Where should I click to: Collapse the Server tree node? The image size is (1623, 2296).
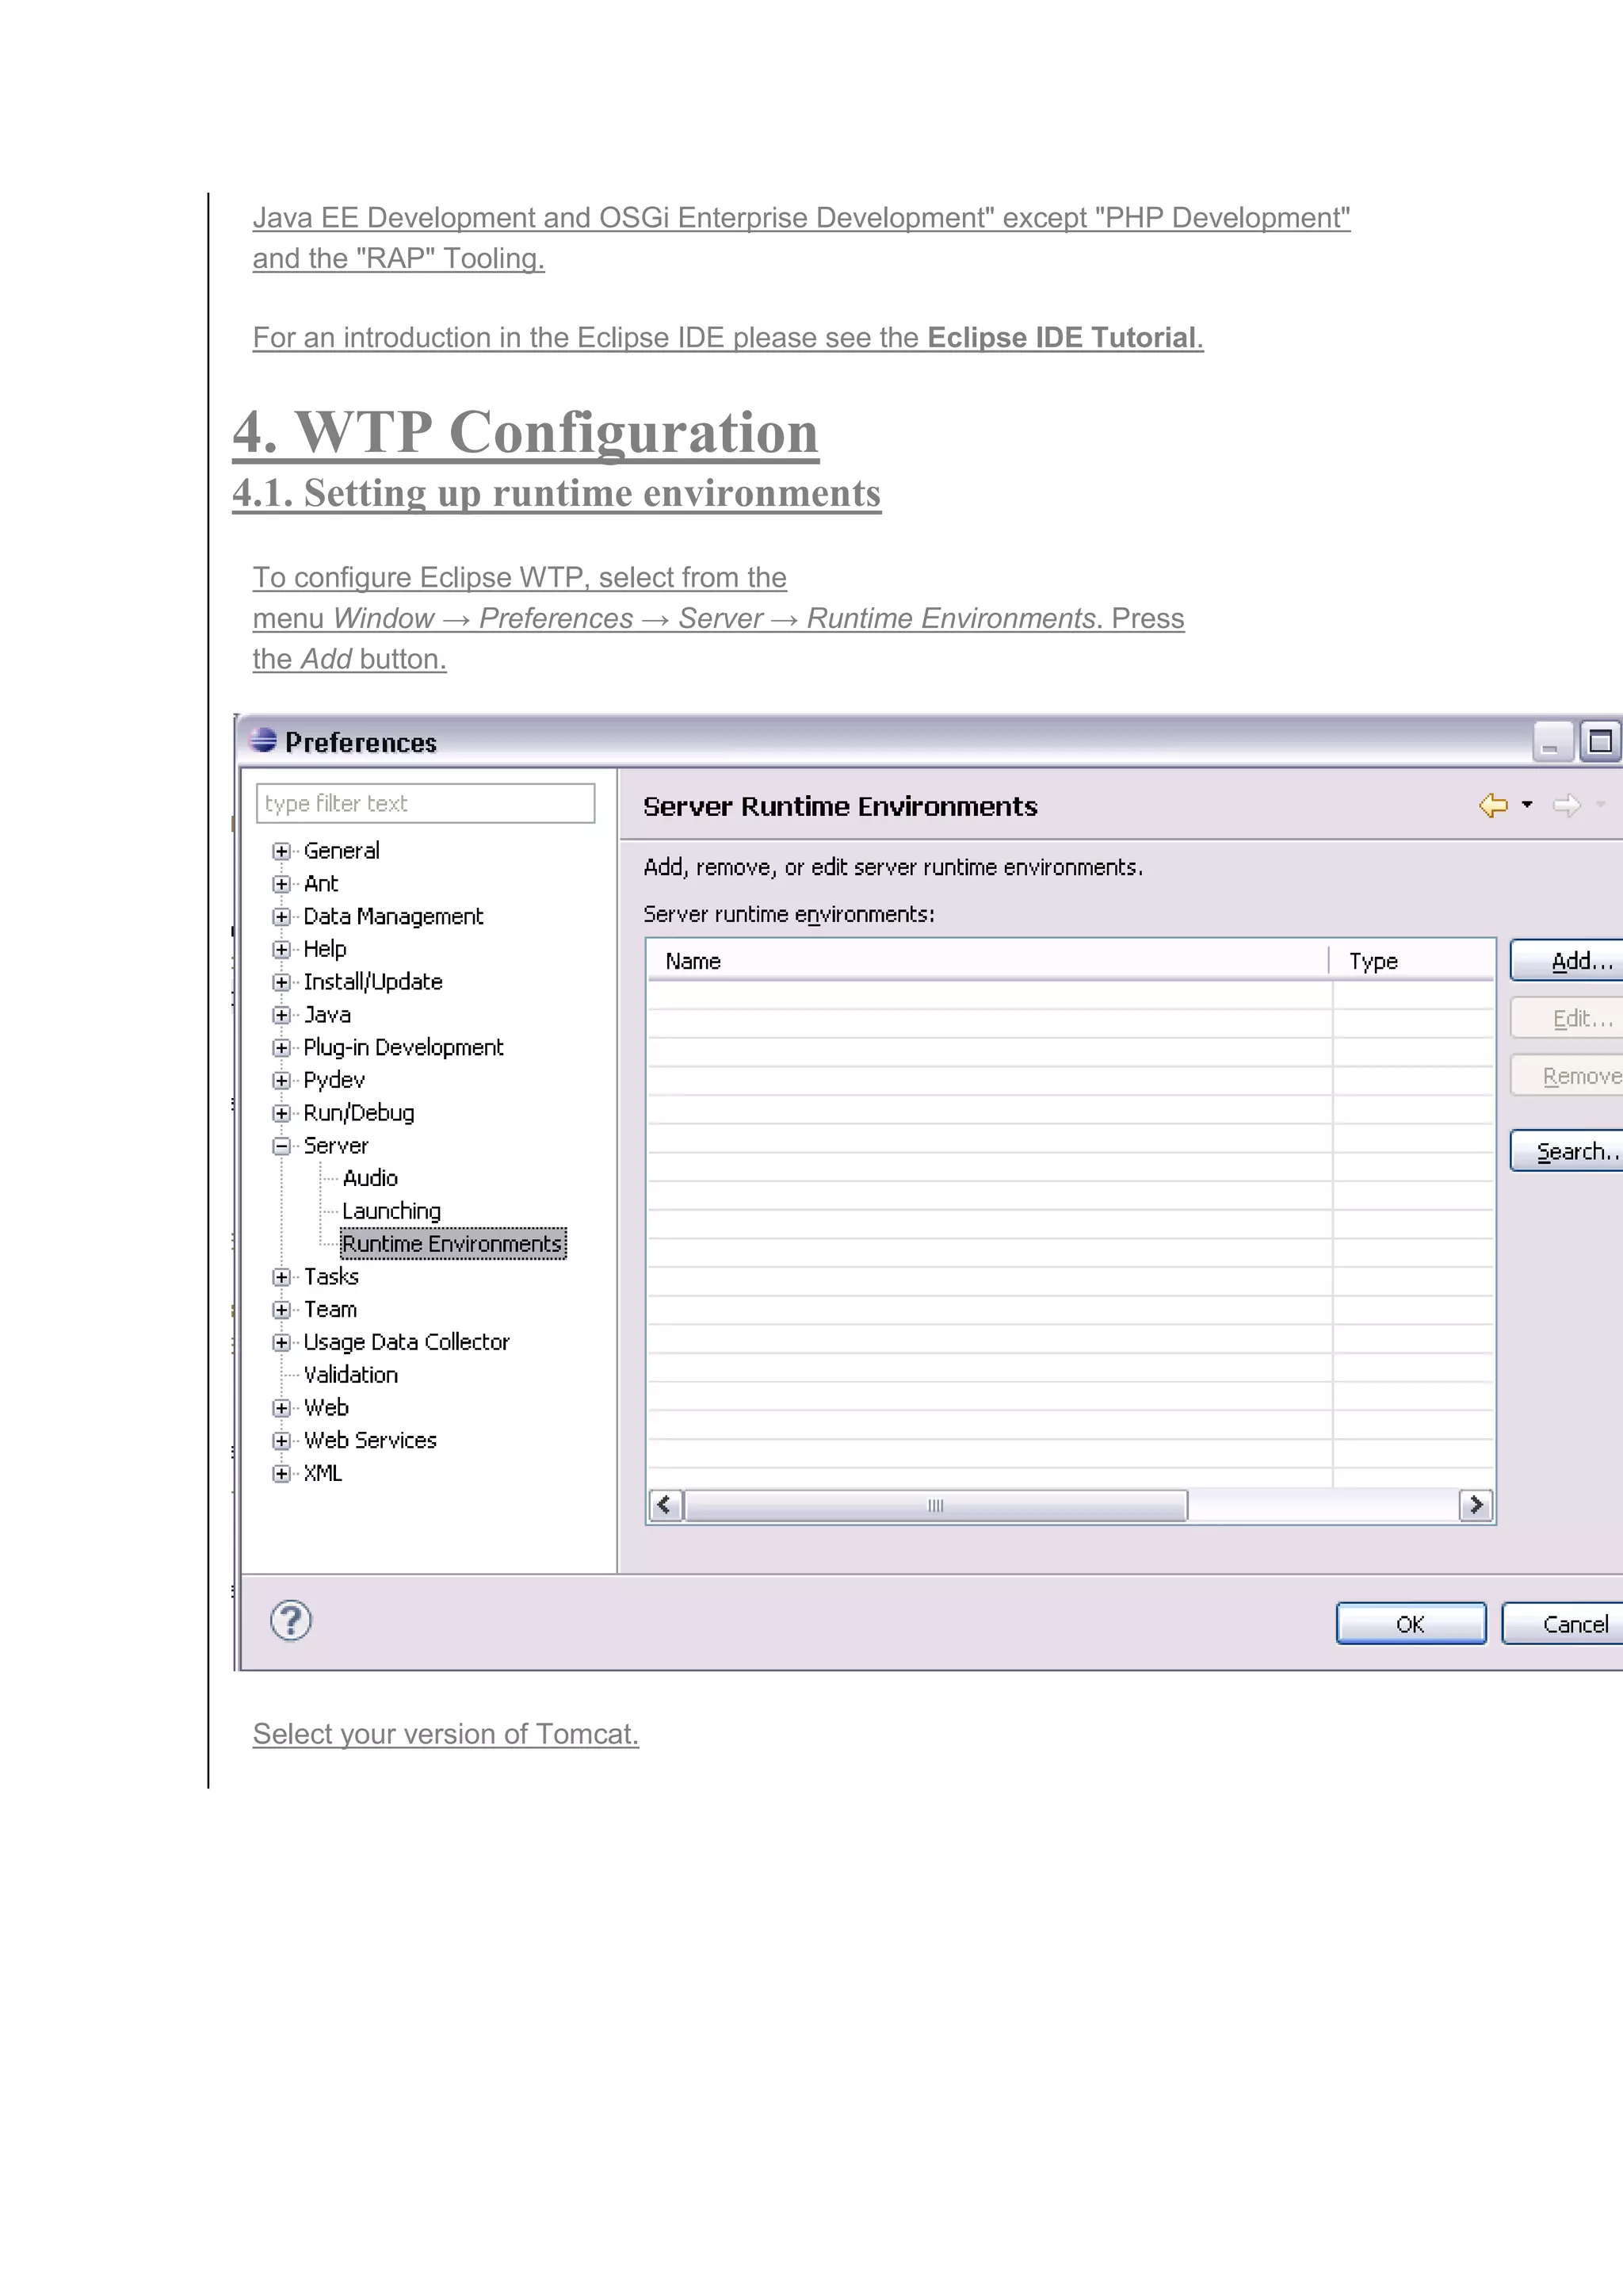(x=281, y=1146)
